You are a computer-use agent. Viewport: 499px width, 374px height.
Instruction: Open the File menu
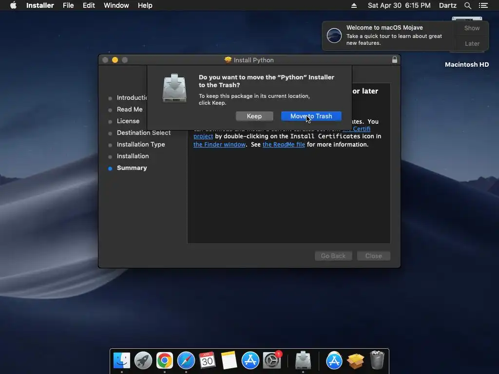click(x=68, y=5)
